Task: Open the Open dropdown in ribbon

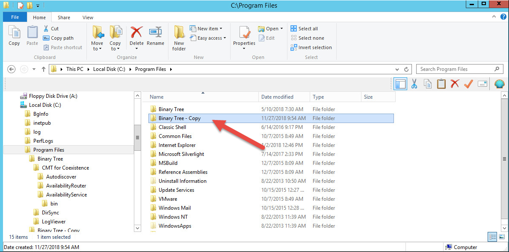Action: [271, 29]
